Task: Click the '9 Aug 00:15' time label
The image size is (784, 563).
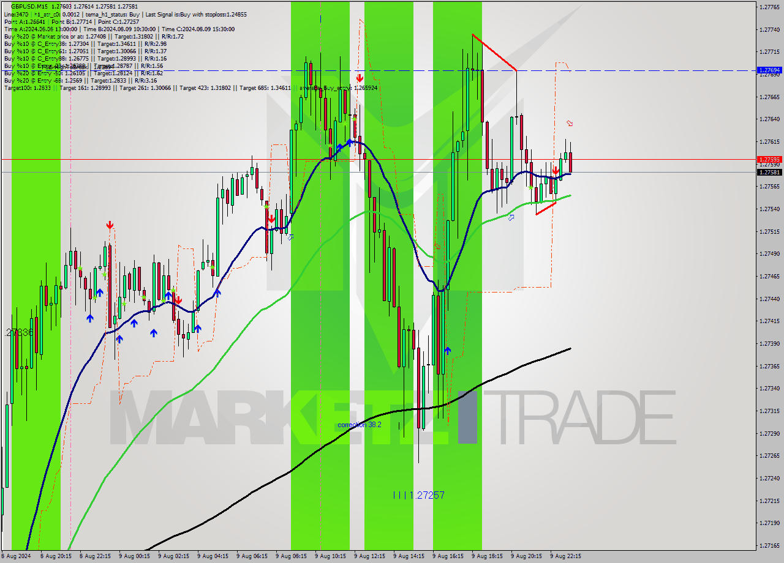Action: click(134, 556)
